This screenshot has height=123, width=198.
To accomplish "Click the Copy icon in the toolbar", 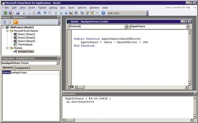I will point(29,13).
